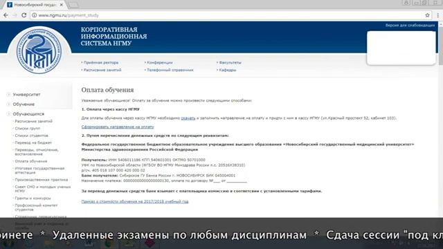Open Версия для слабовидящих link
Viewport: 443px width, 249px height.
point(410,26)
